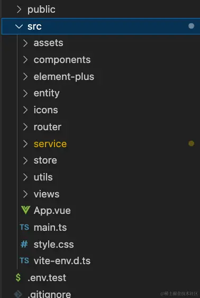This screenshot has height=298, width=200.
Task: Click the TS icon next to main.ts
Action: [24, 227]
